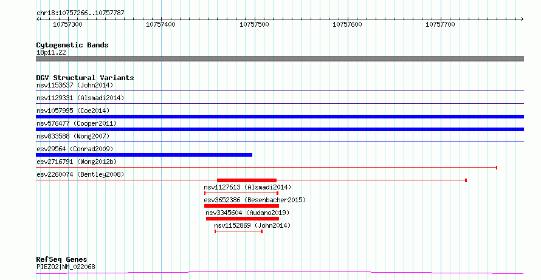Click ruler position 10757700
The image size is (541, 280).
[440, 24]
